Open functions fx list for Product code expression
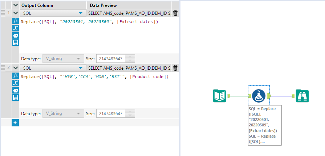Screen dimensions: 325x156 pyautogui.click(x=16, y=76)
